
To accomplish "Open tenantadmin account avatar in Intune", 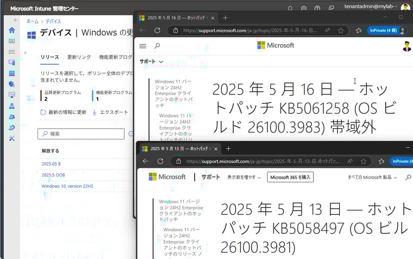I will (x=405, y=8).
